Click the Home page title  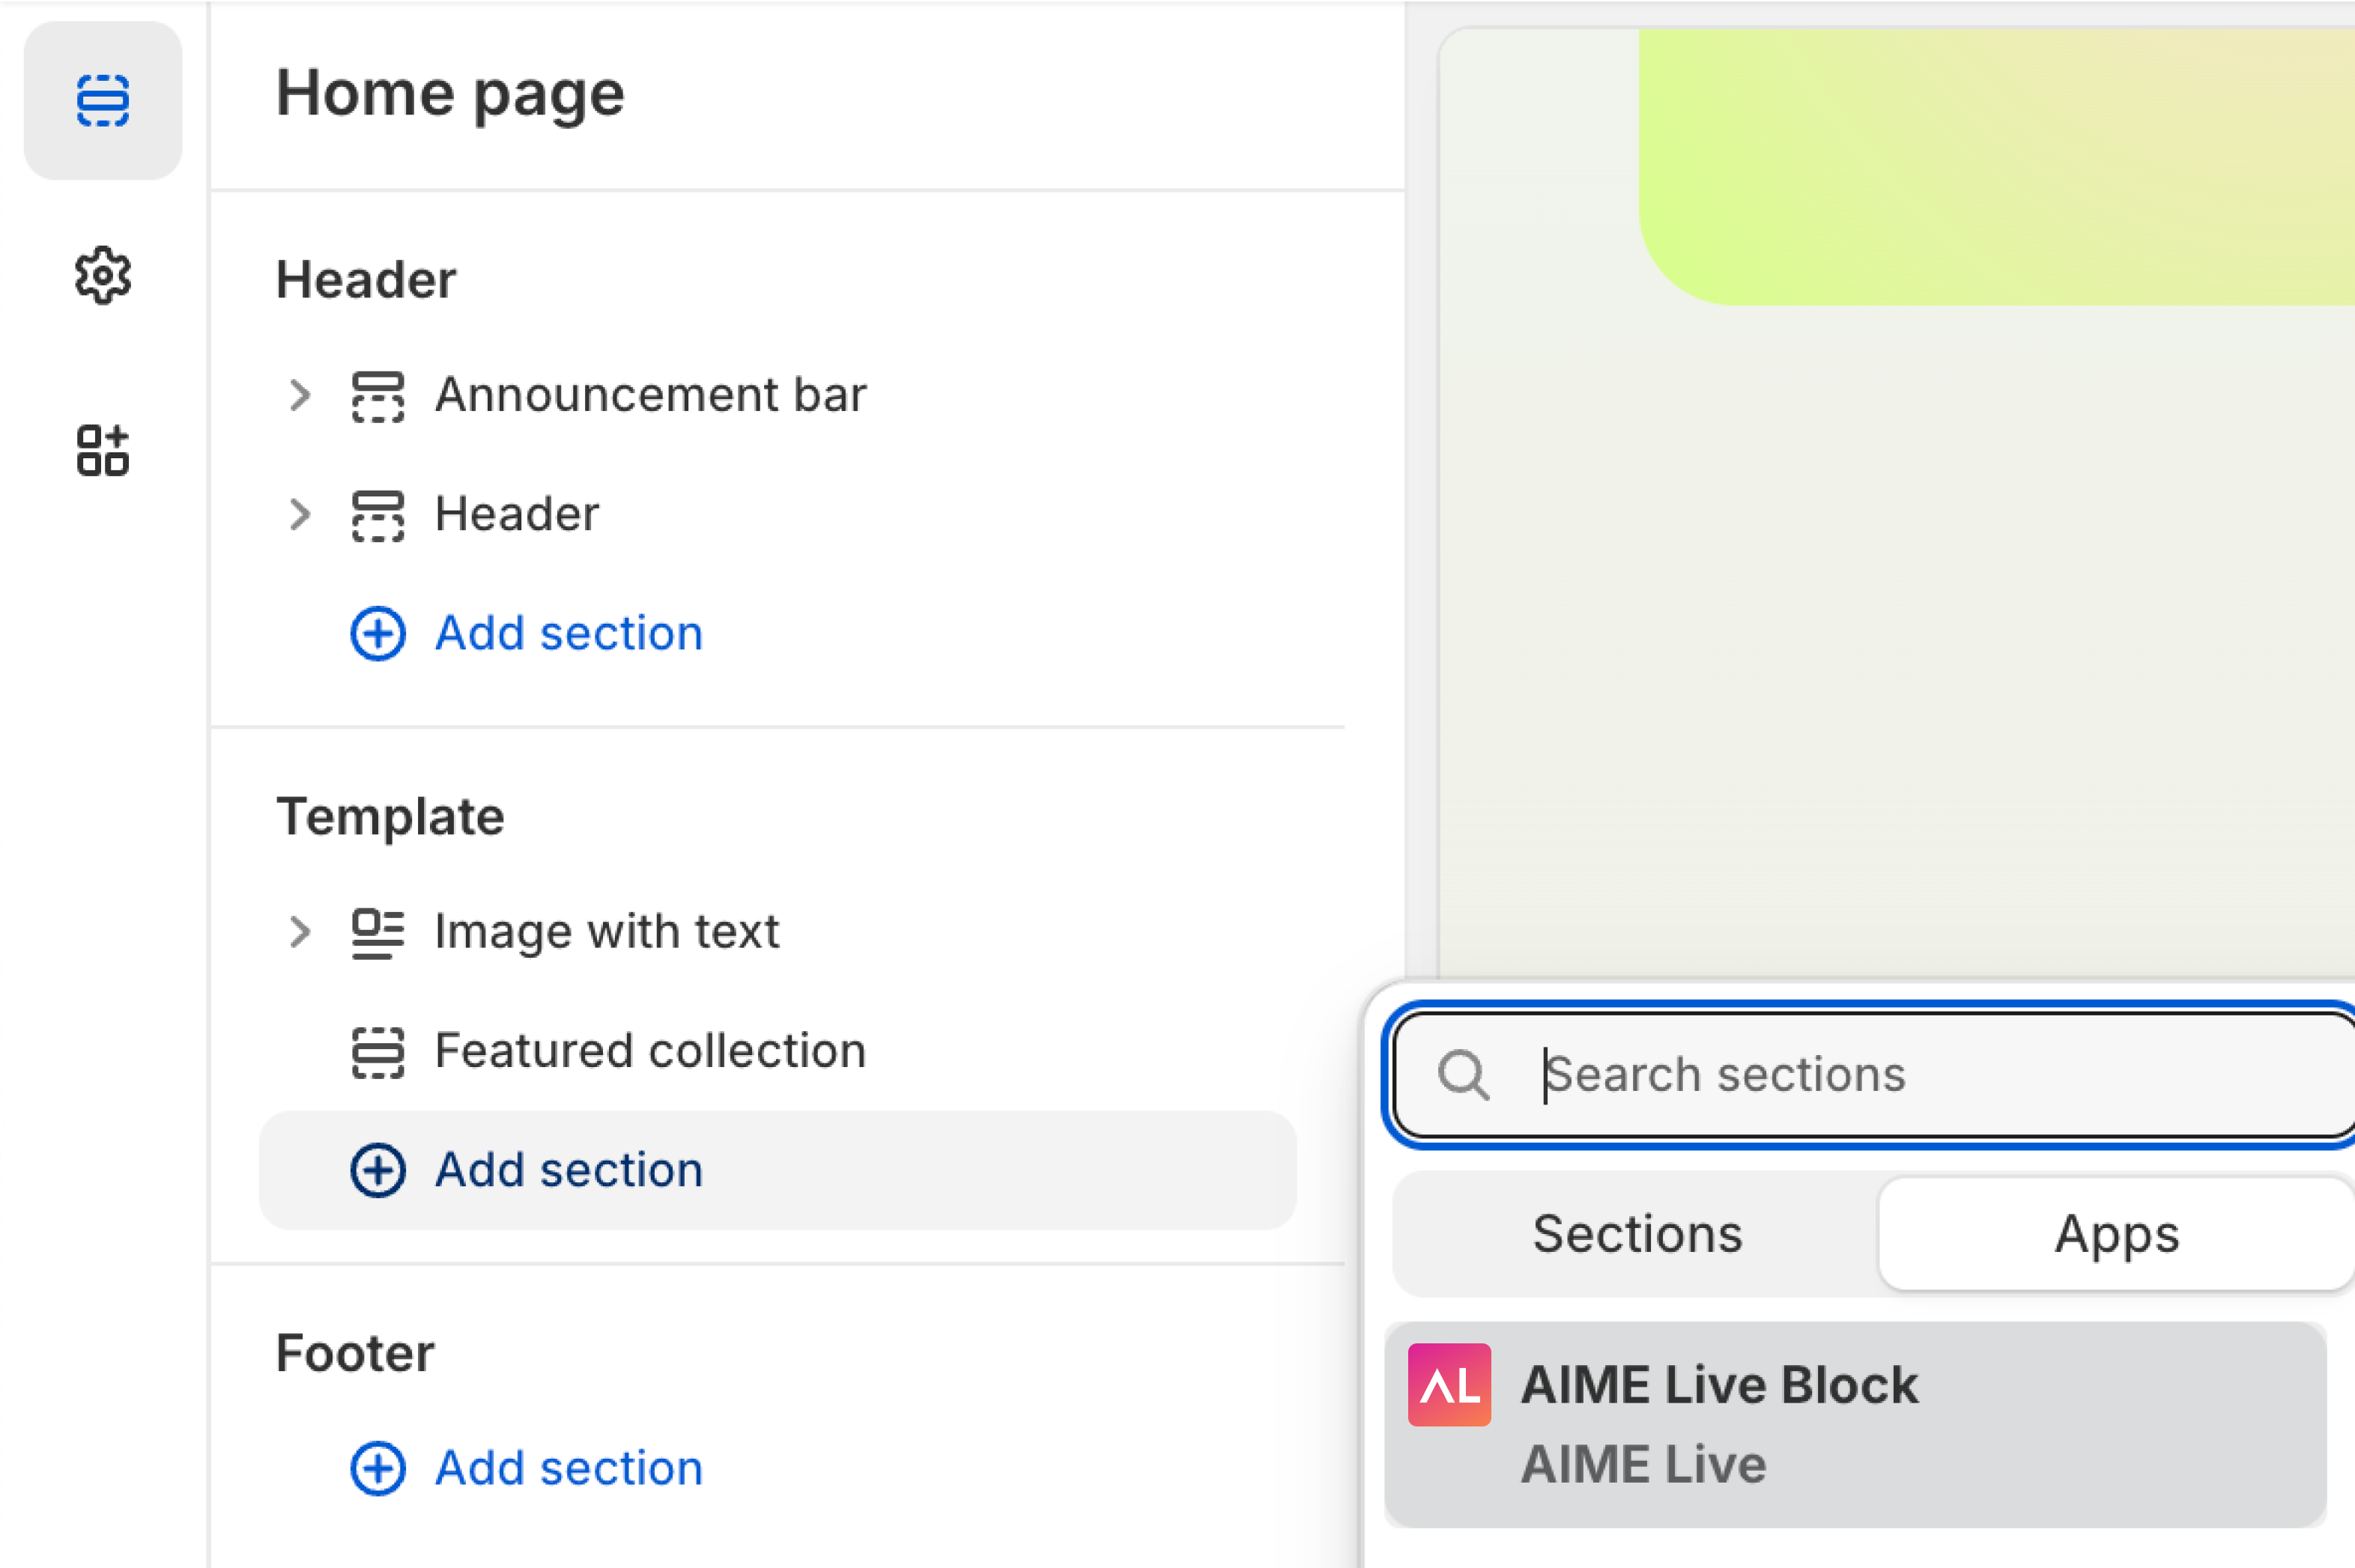coord(450,95)
